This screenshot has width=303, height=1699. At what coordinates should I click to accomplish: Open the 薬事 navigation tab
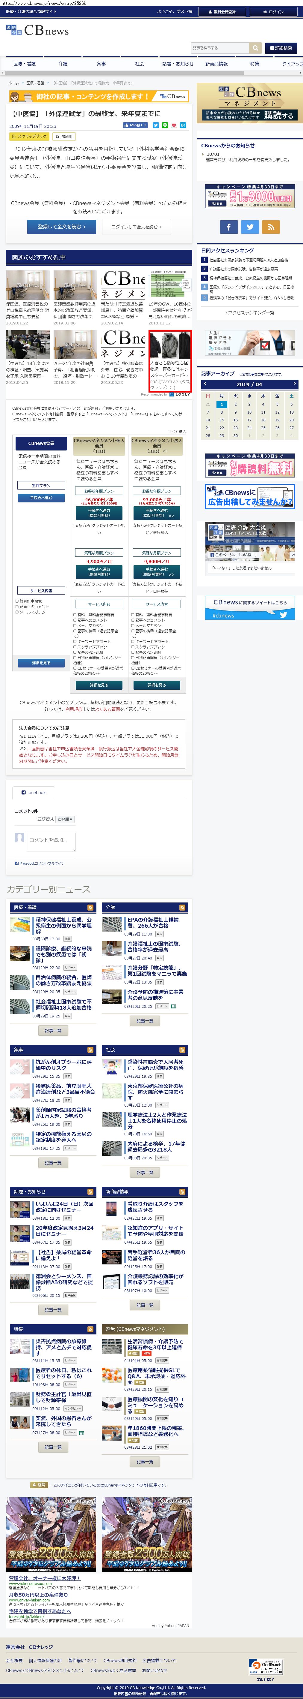pyautogui.click(x=101, y=64)
